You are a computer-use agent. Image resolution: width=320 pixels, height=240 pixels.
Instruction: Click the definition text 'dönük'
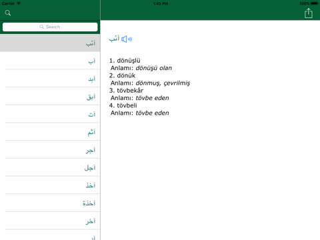126,75
